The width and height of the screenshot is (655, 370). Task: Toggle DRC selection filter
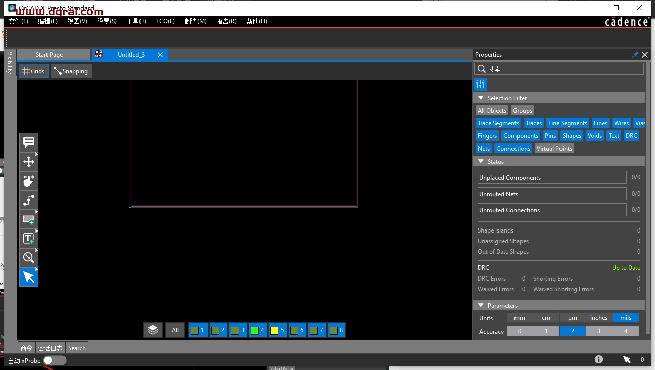[631, 136]
